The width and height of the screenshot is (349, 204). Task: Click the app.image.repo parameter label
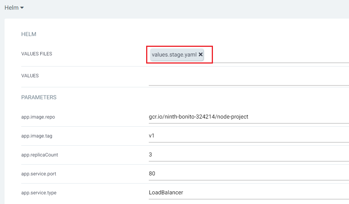[38, 117]
